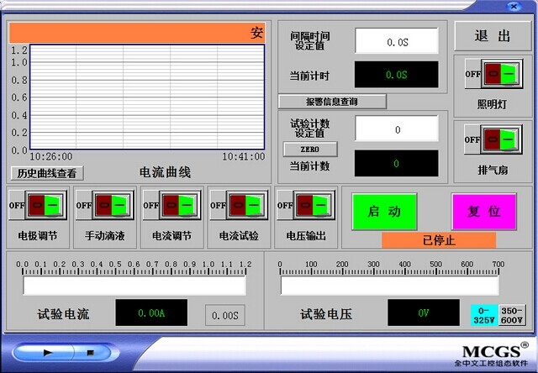
Task: Click the 退出 exit button
Action: point(493,35)
